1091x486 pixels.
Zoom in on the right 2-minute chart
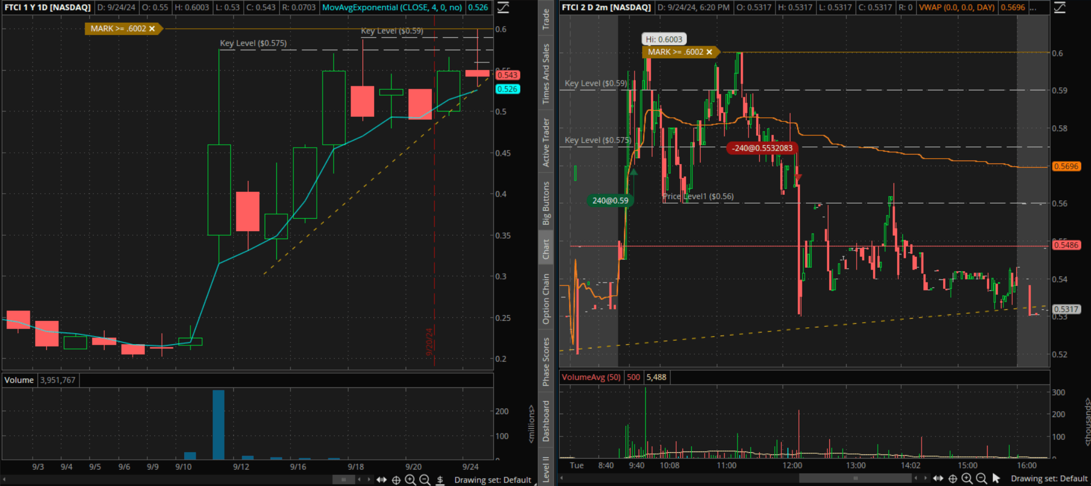coord(967,478)
